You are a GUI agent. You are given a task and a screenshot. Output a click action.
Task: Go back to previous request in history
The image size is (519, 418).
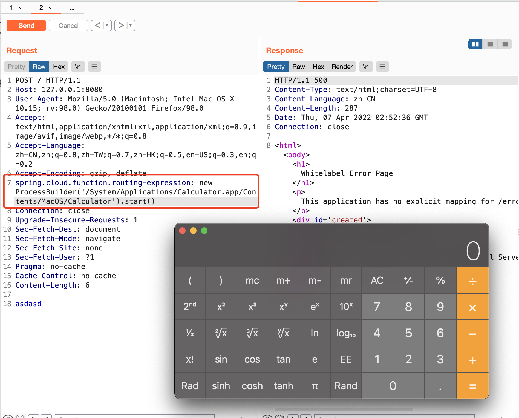click(x=97, y=25)
